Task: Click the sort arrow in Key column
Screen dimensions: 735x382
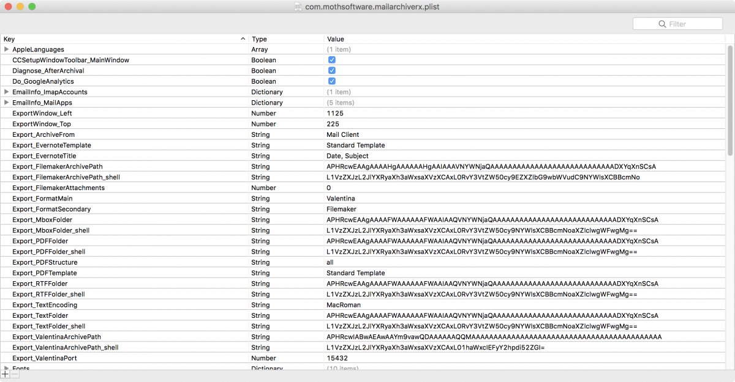Action: coord(243,39)
